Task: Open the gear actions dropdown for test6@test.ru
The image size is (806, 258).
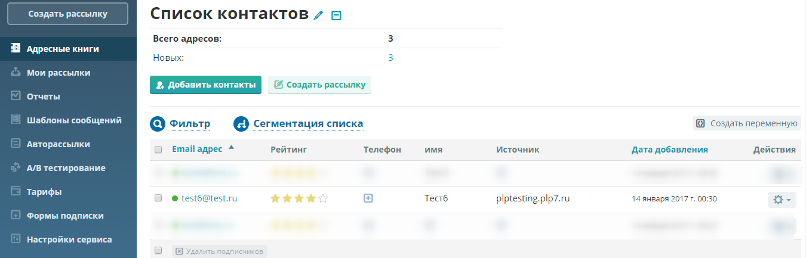Action: [782, 200]
